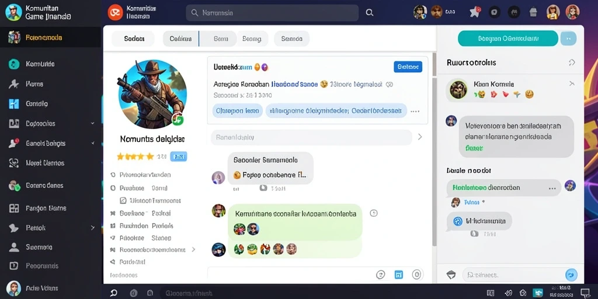Screen dimensions: 598x299
Task: Click the arrow icon beside Ruroctoorolds heading
Action: coord(572,62)
